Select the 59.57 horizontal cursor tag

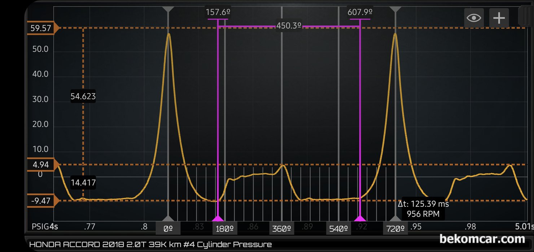[x=40, y=28]
